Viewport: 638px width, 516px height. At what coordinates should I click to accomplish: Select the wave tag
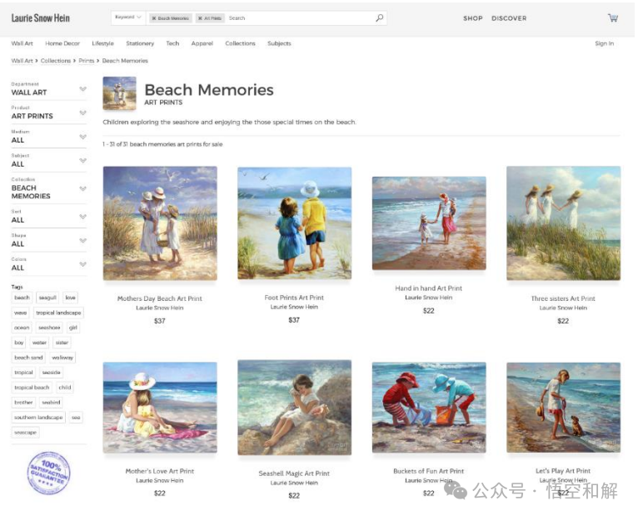20,313
